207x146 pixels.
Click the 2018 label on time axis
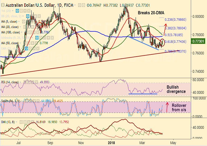point(111,143)
